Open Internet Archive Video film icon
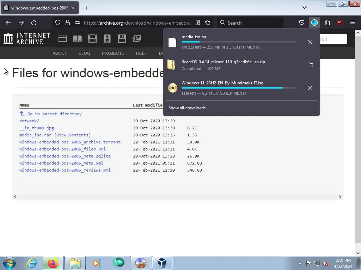 (x=92, y=39)
